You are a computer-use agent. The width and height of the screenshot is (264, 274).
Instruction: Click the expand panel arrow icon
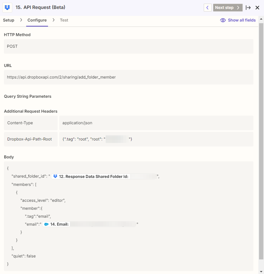pyautogui.click(x=248, y=8)
